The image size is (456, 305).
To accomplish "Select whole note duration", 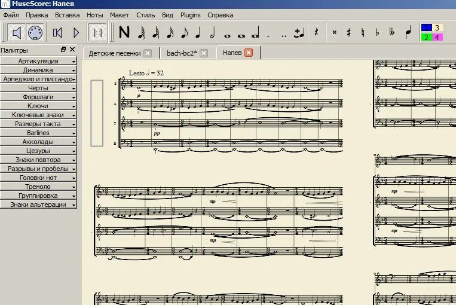I will [x=227, y=36].
